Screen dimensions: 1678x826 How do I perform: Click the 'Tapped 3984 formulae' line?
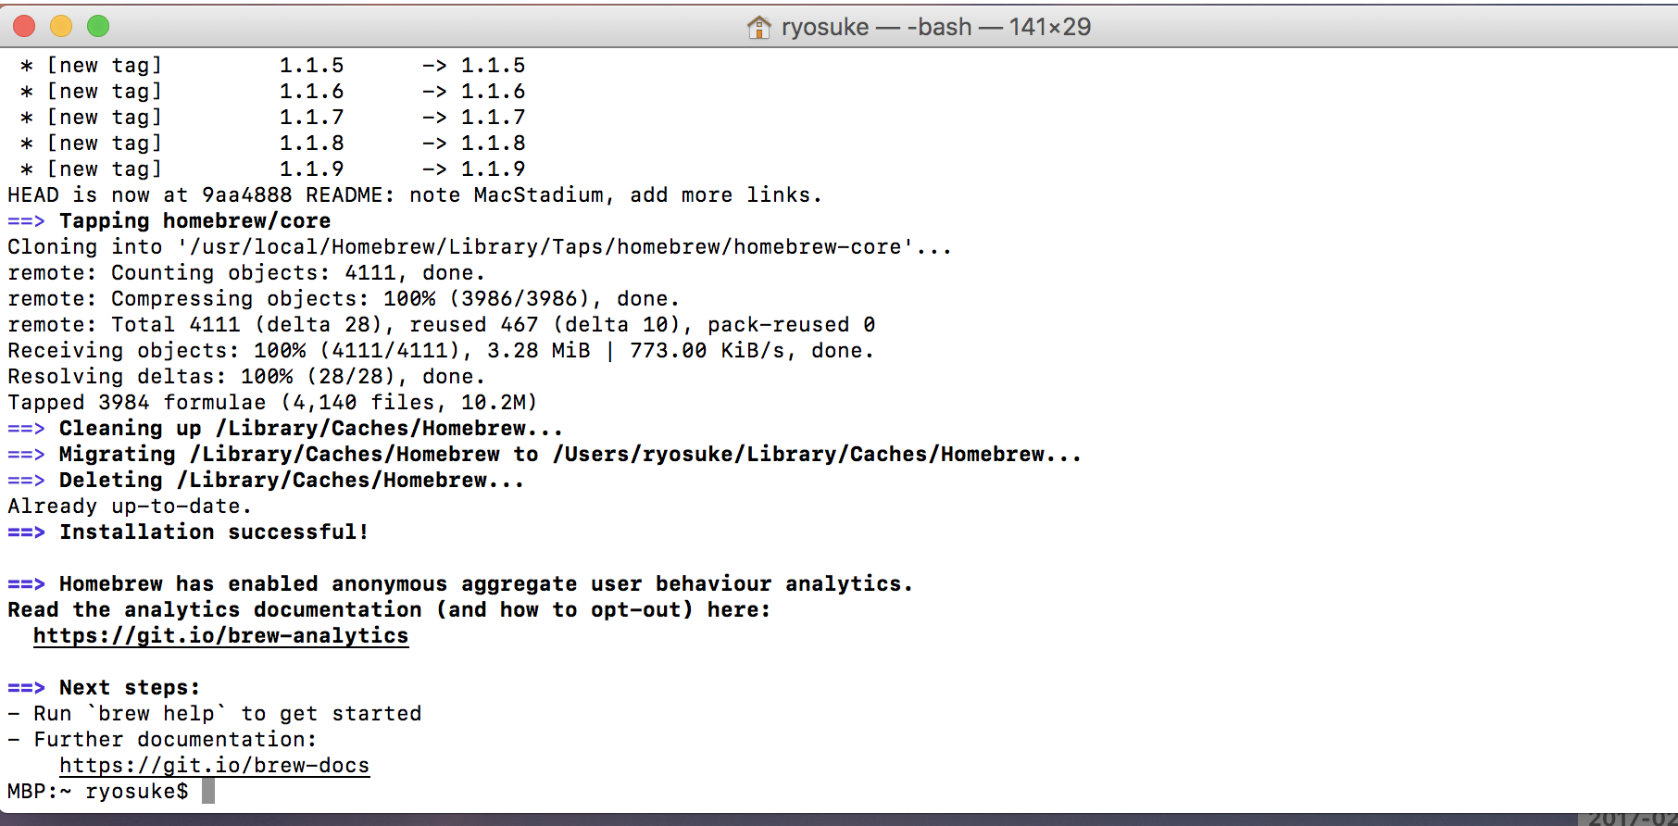[x=272, y=403]
